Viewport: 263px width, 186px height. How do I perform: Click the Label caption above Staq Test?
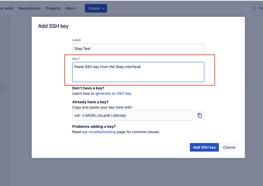click(x=77, y=40)
